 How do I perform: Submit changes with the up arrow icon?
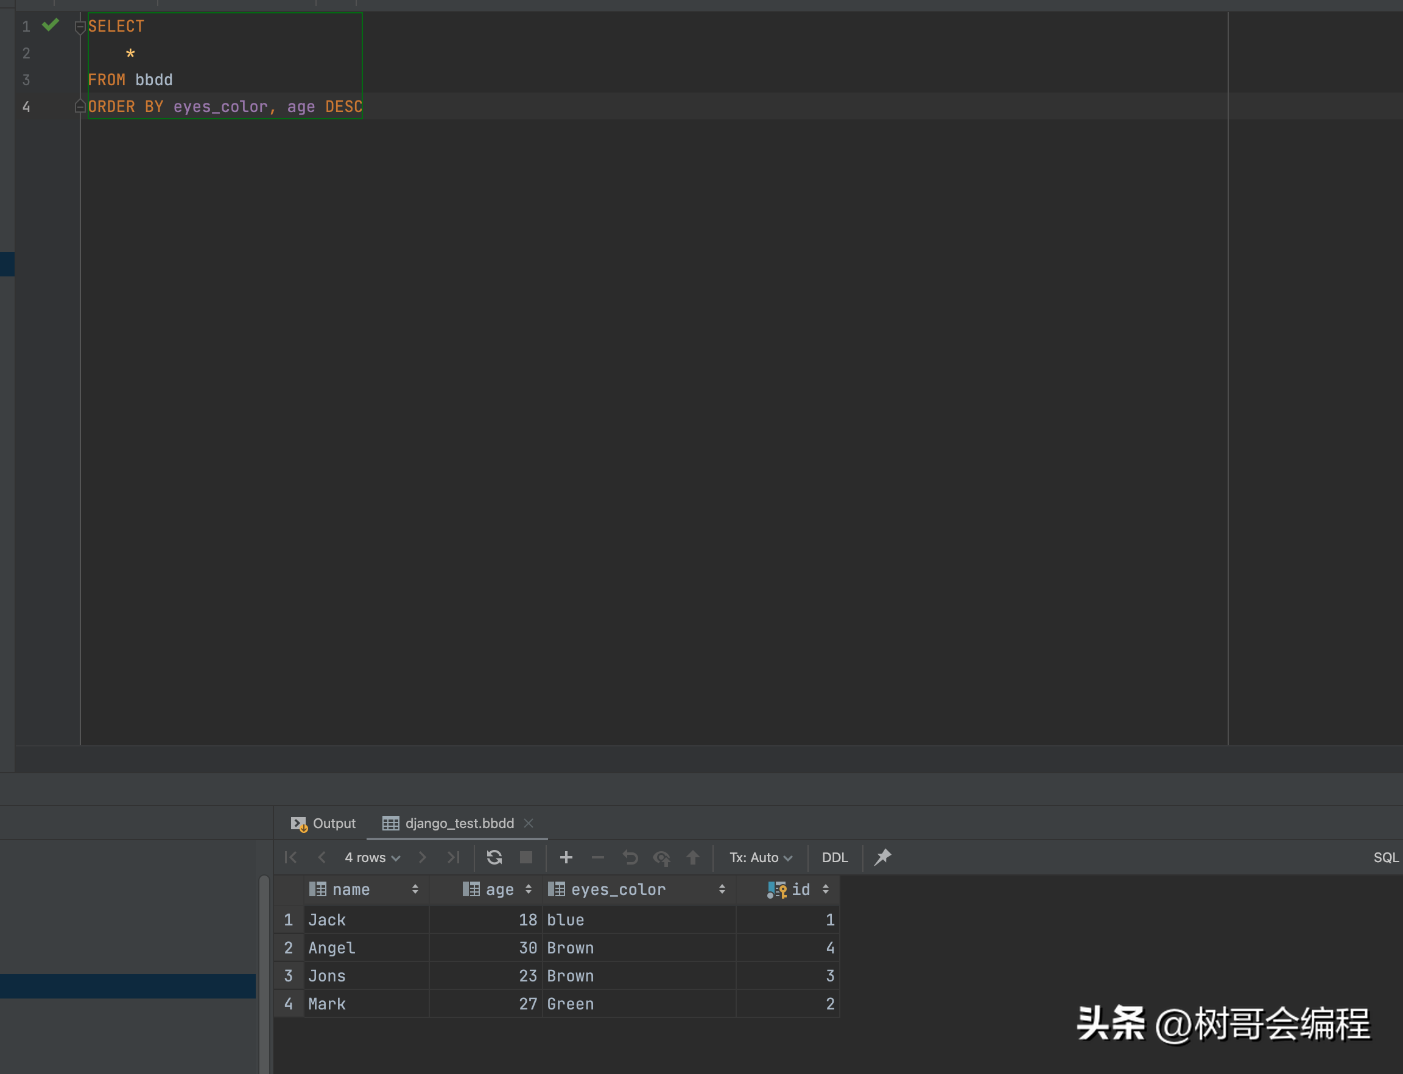click(x=693, y=857)
